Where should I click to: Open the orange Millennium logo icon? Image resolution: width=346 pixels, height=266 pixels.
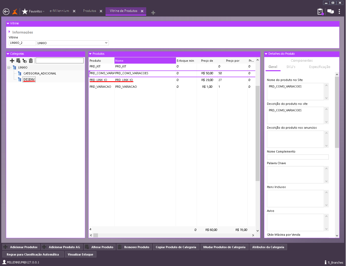[15, 12]
